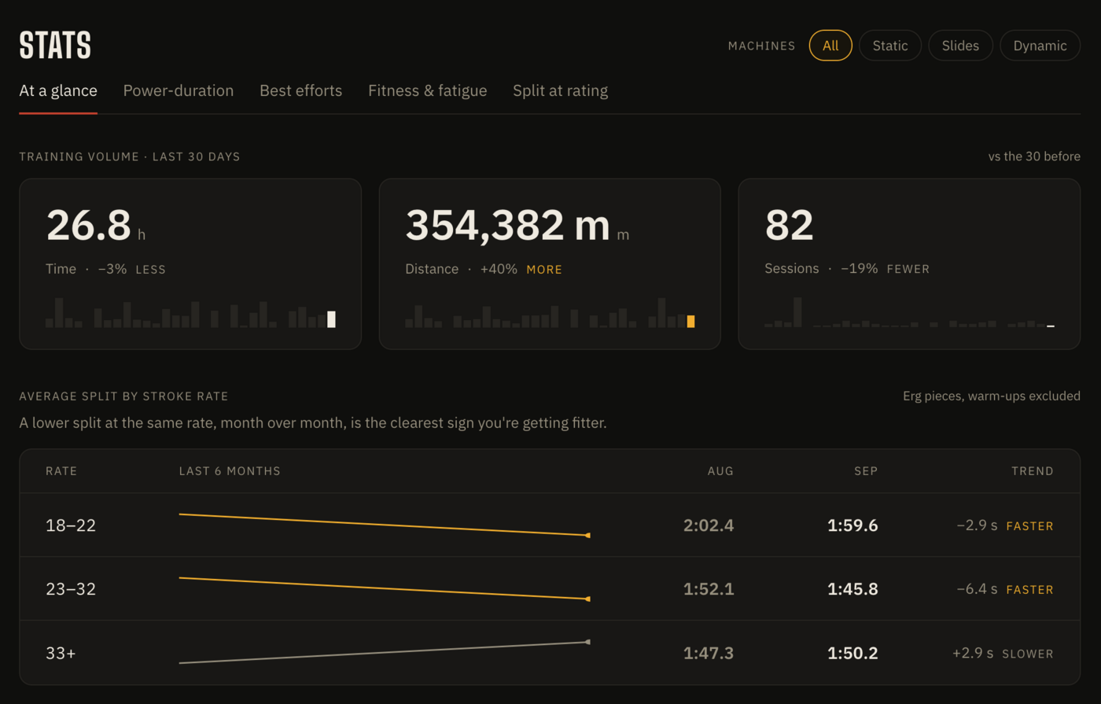This screenshot has height=704, width=1101.
Task: Click the SEP column header
Action: (866, 471)
